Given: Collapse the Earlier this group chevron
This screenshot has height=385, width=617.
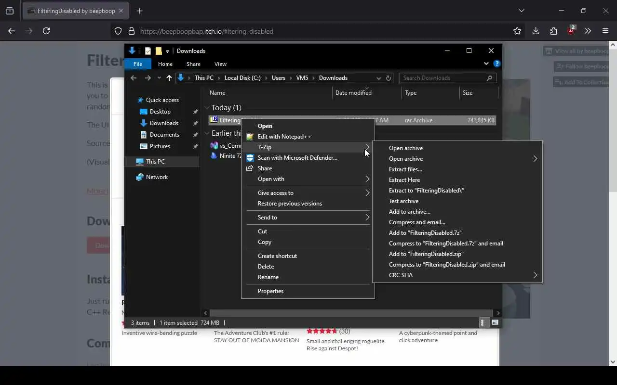Looking at the screenshot, I should pos(207,133).
